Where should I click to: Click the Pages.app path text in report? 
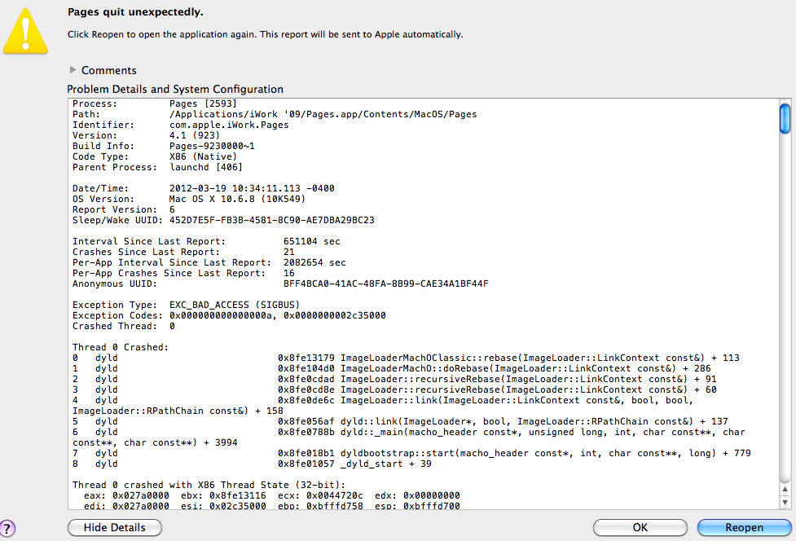pos(323,114)
